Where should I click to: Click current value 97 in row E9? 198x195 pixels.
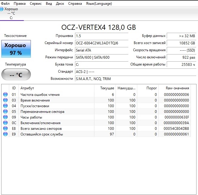112,134
